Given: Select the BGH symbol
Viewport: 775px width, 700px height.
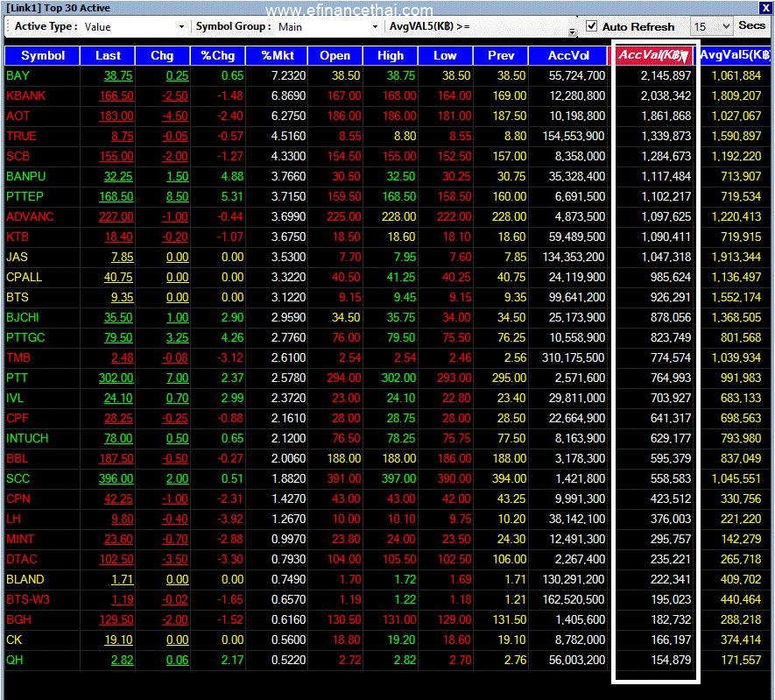Looking at the screenshot, I should tap(18, 620).
